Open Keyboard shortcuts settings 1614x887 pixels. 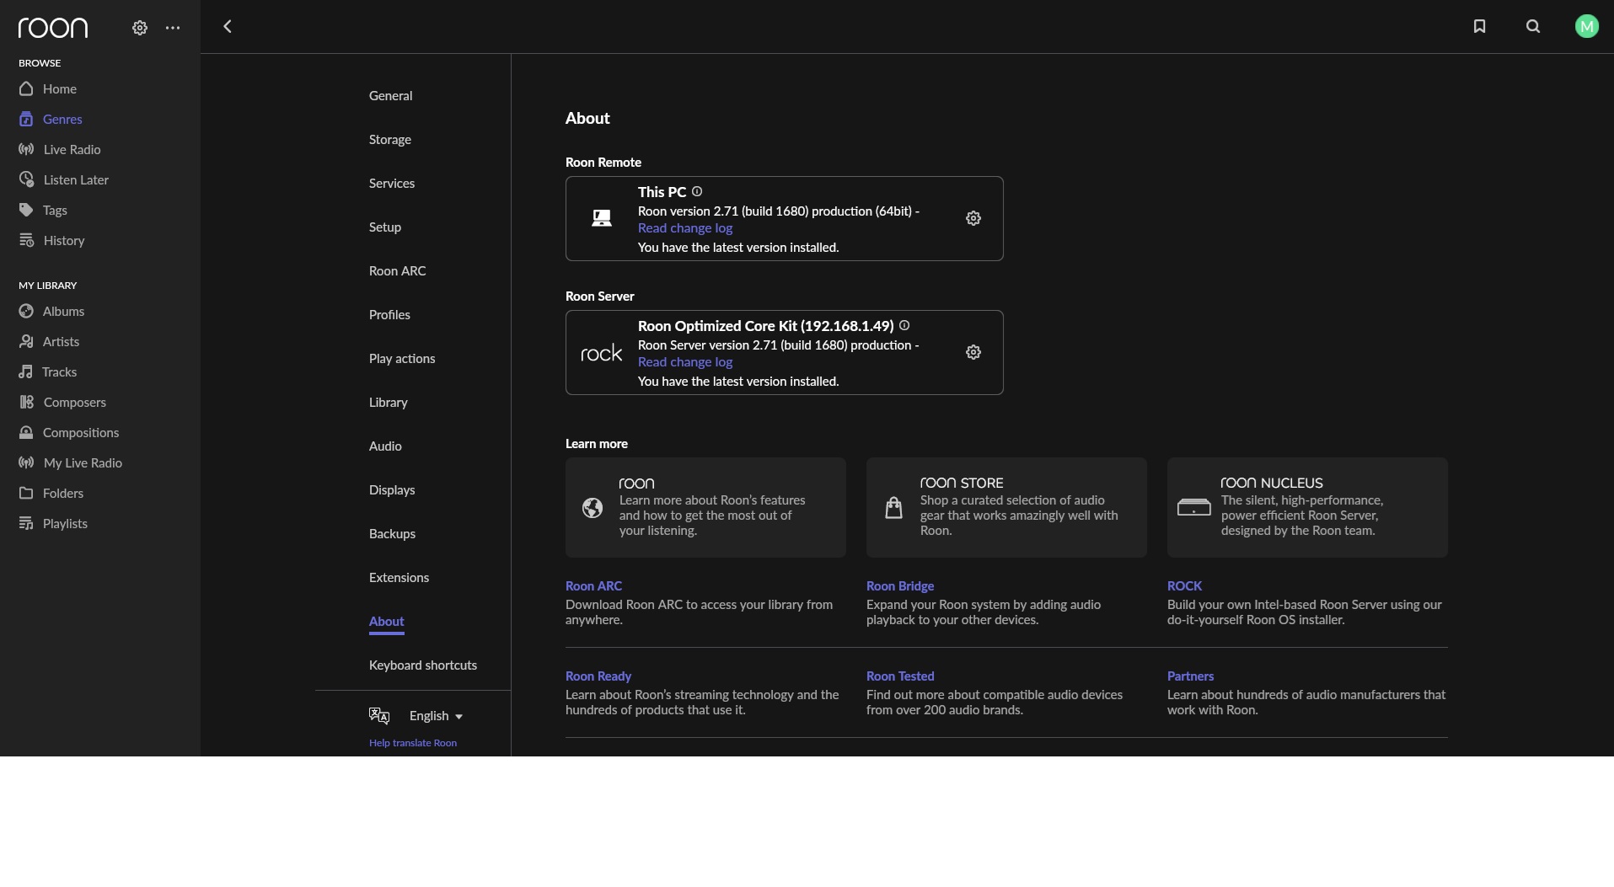[x=423, y=665]
